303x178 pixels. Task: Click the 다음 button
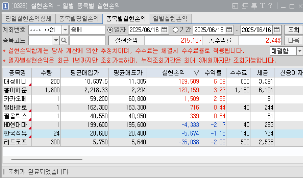pos(293,40)
